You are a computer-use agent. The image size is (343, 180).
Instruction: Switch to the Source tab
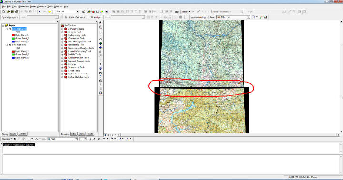[13, 134]
